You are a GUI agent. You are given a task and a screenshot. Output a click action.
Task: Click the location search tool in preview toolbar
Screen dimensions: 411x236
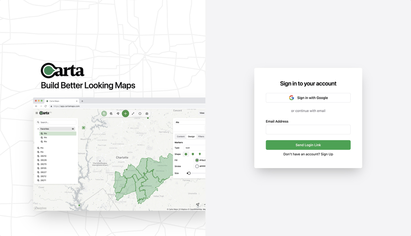click(111, 113)
